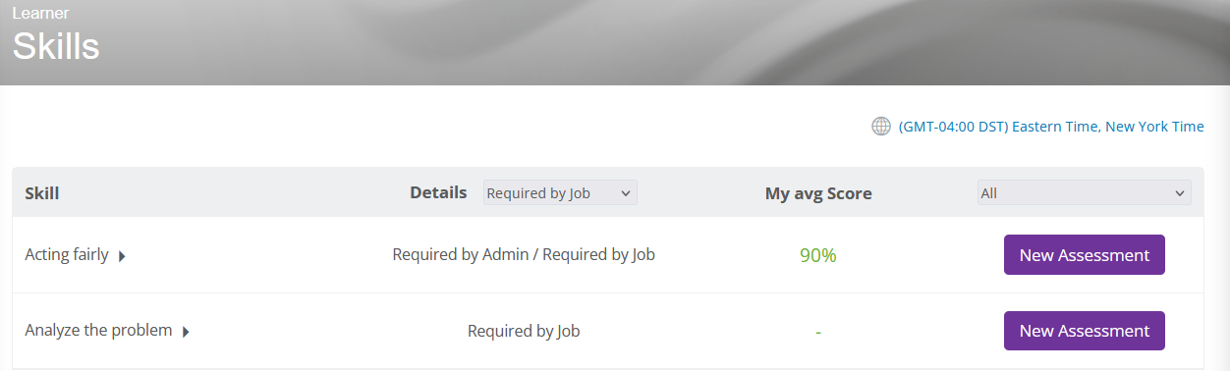Click the 90% average score value
Screen dimensions: 1230x371
click(817, 255)
